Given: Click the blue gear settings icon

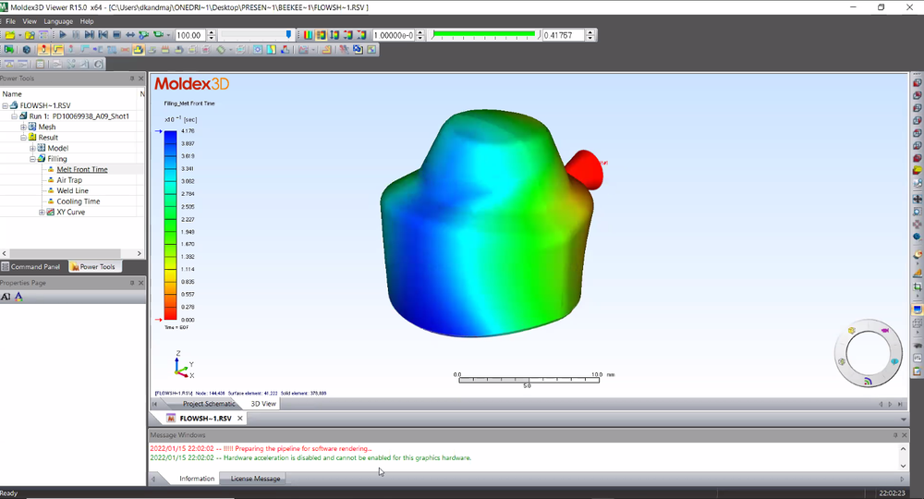Looking at the screenshot, I should [x=258, y=50].
